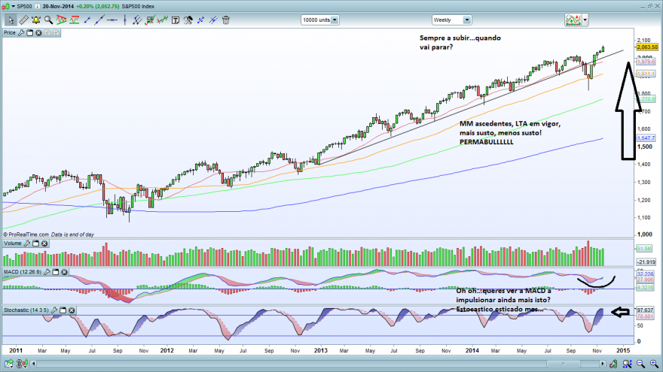Click the trash can delete tool
This screenshot has height=372, width=663.
226,20
